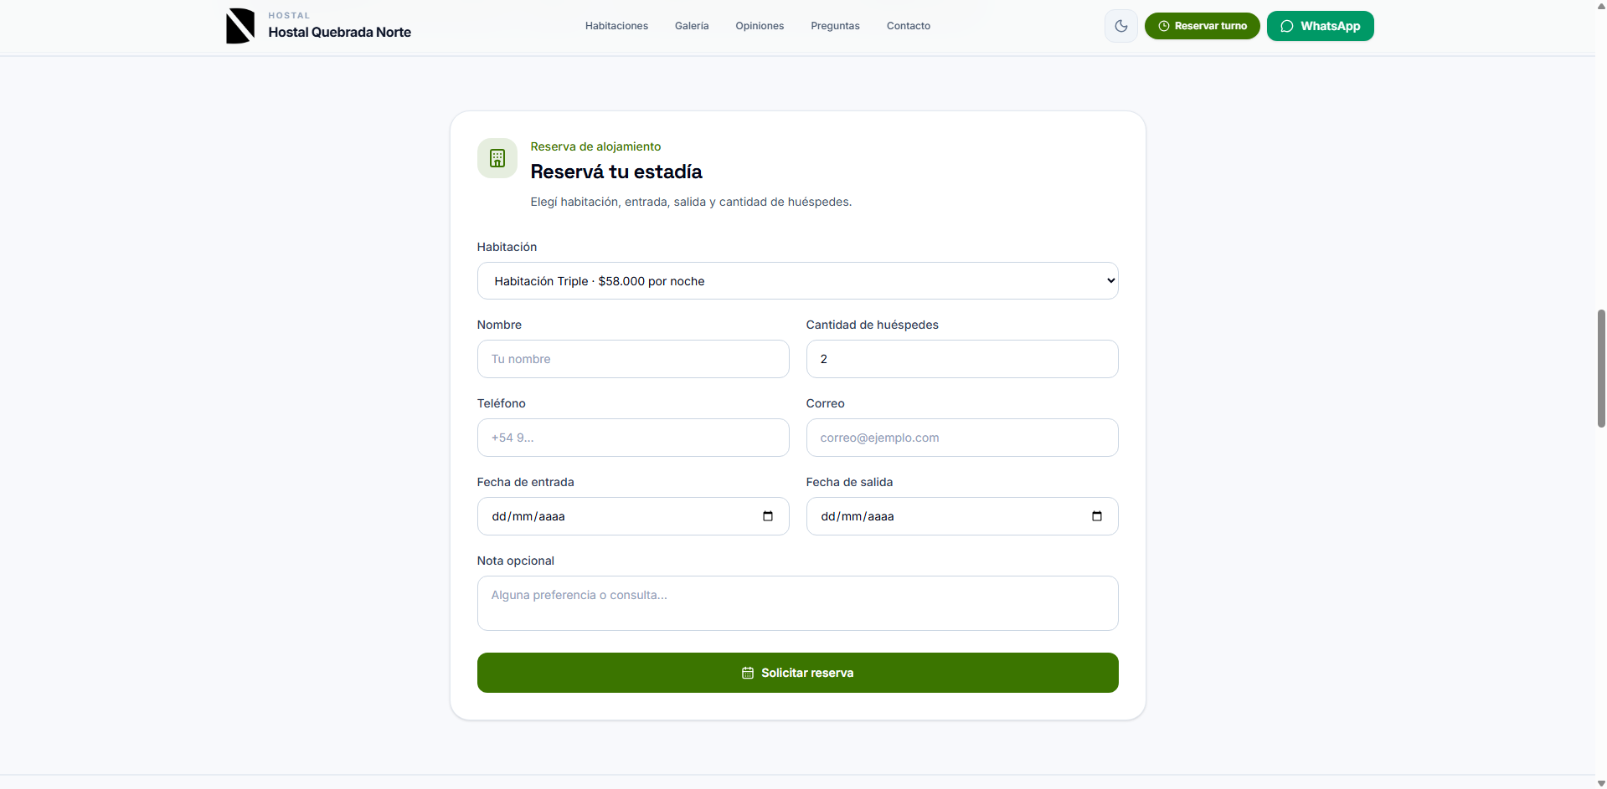Focus the Teléfono input field

(633, 438)
